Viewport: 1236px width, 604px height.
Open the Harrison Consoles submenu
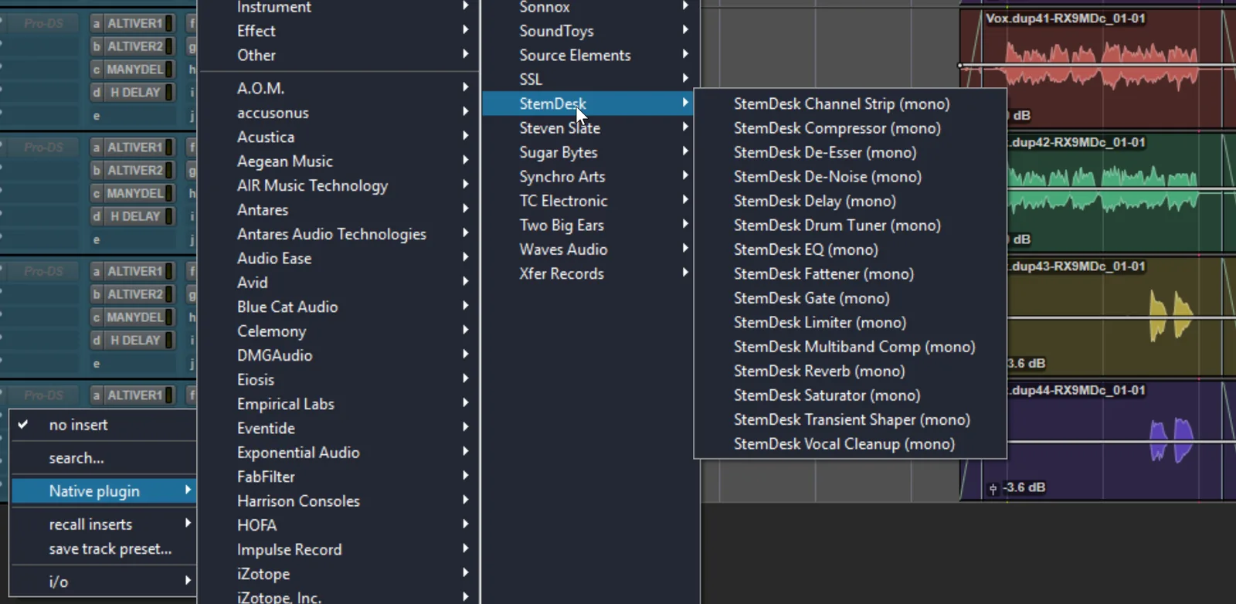point(338,501)
